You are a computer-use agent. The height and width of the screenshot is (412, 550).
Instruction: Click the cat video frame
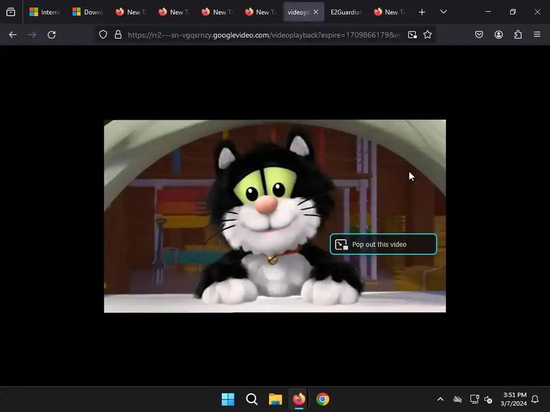(x=275, y=216)
